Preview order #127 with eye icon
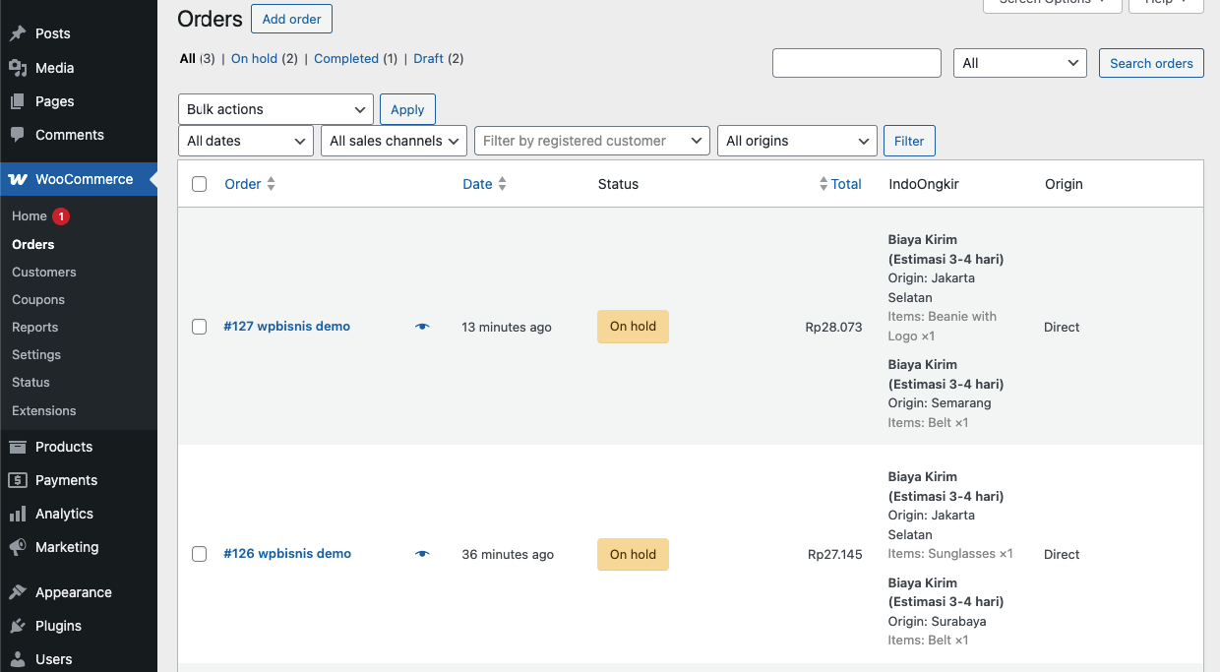Viewport: 1220px width, 672px height. point(422,327)
